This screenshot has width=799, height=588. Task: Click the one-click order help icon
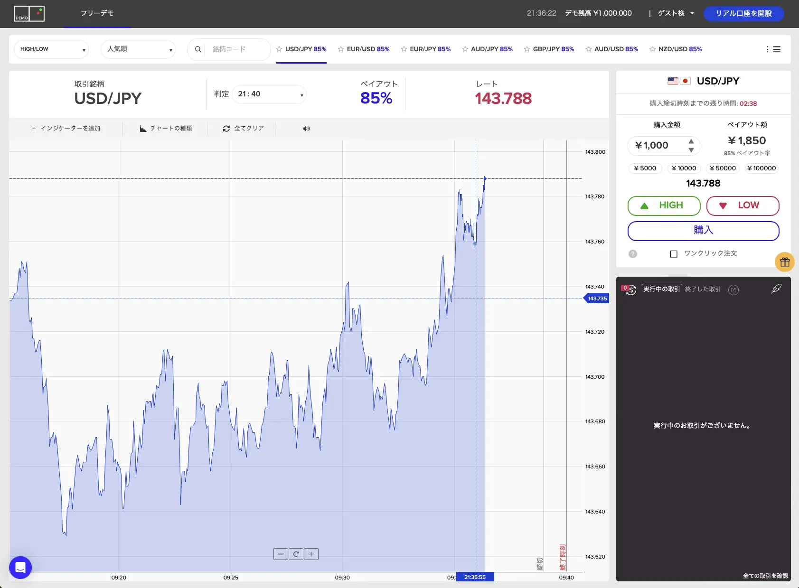coord(633,254)
